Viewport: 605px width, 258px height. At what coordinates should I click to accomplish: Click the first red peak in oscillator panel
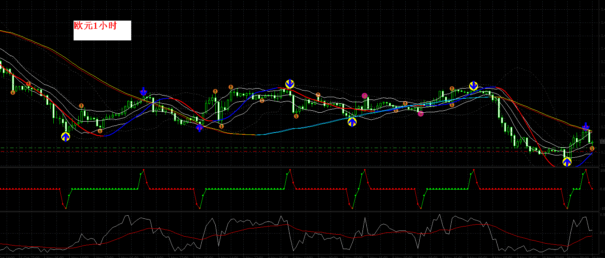(144, 170)
